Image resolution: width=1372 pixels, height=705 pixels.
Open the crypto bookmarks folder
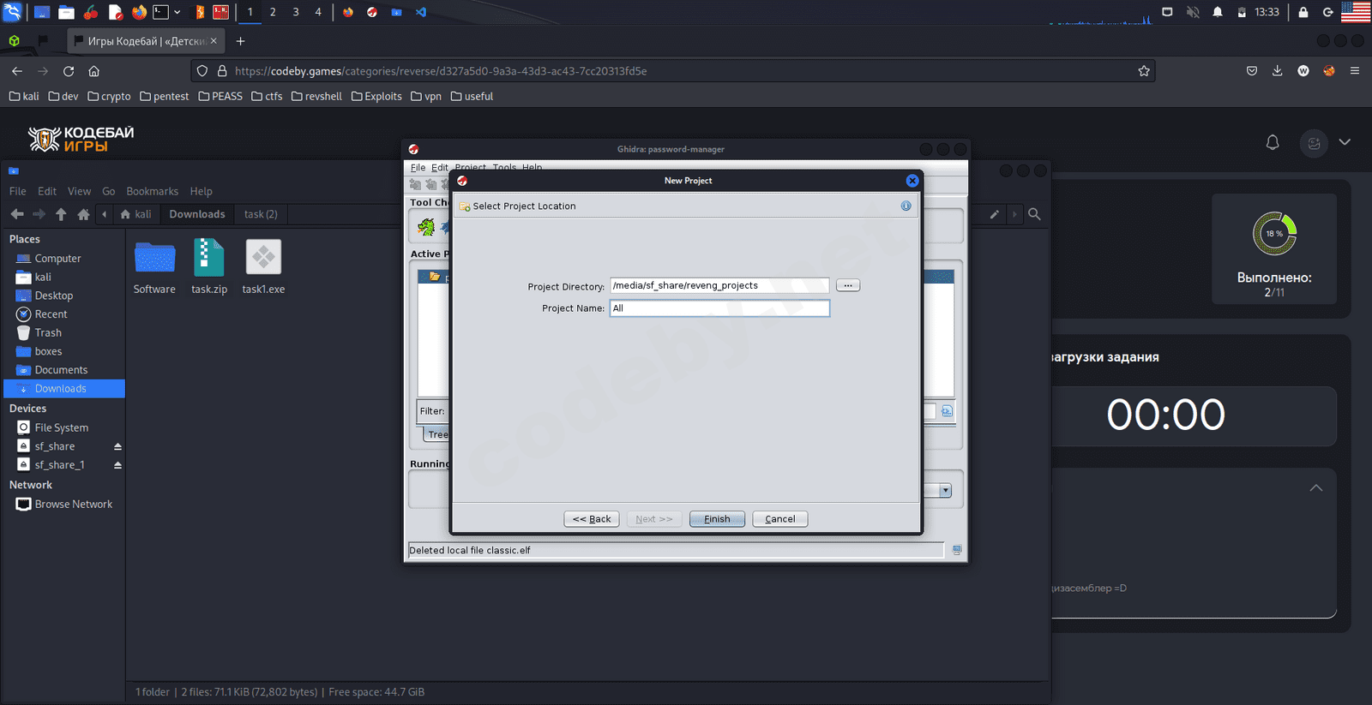(110, 97)
